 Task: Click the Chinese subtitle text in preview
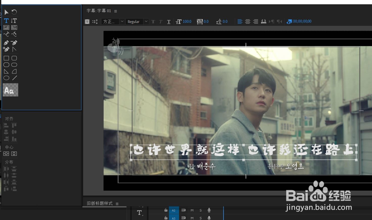click(243, 150)
